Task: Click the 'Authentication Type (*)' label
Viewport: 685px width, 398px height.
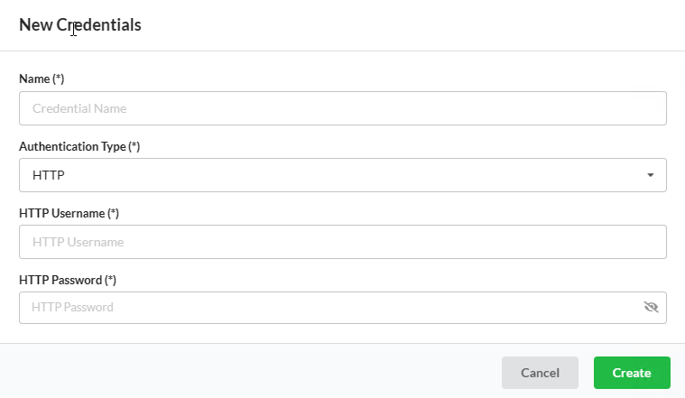Action: (79, 146)
